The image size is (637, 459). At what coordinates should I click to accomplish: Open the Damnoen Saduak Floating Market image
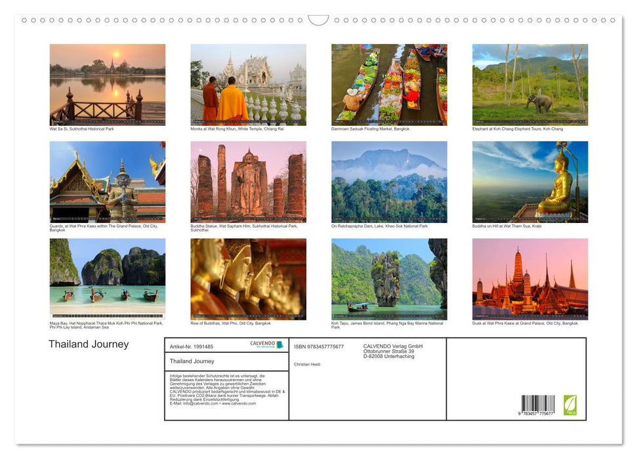389,84
